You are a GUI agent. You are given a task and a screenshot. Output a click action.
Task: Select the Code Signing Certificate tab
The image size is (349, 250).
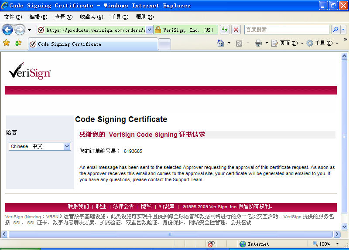coord(69,44)
